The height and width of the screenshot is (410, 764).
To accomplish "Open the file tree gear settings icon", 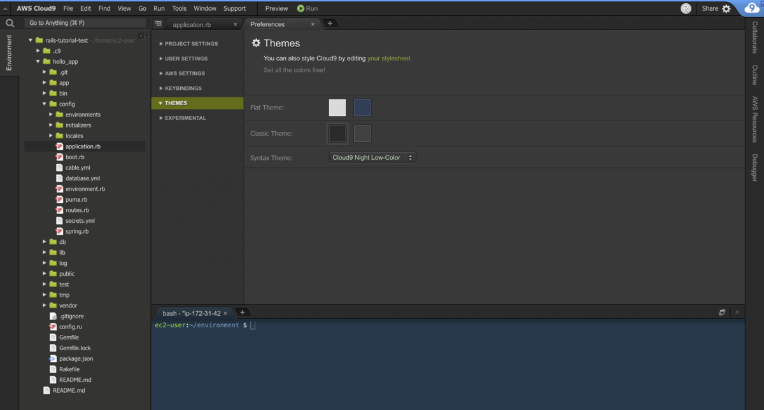I will (141, 36).
